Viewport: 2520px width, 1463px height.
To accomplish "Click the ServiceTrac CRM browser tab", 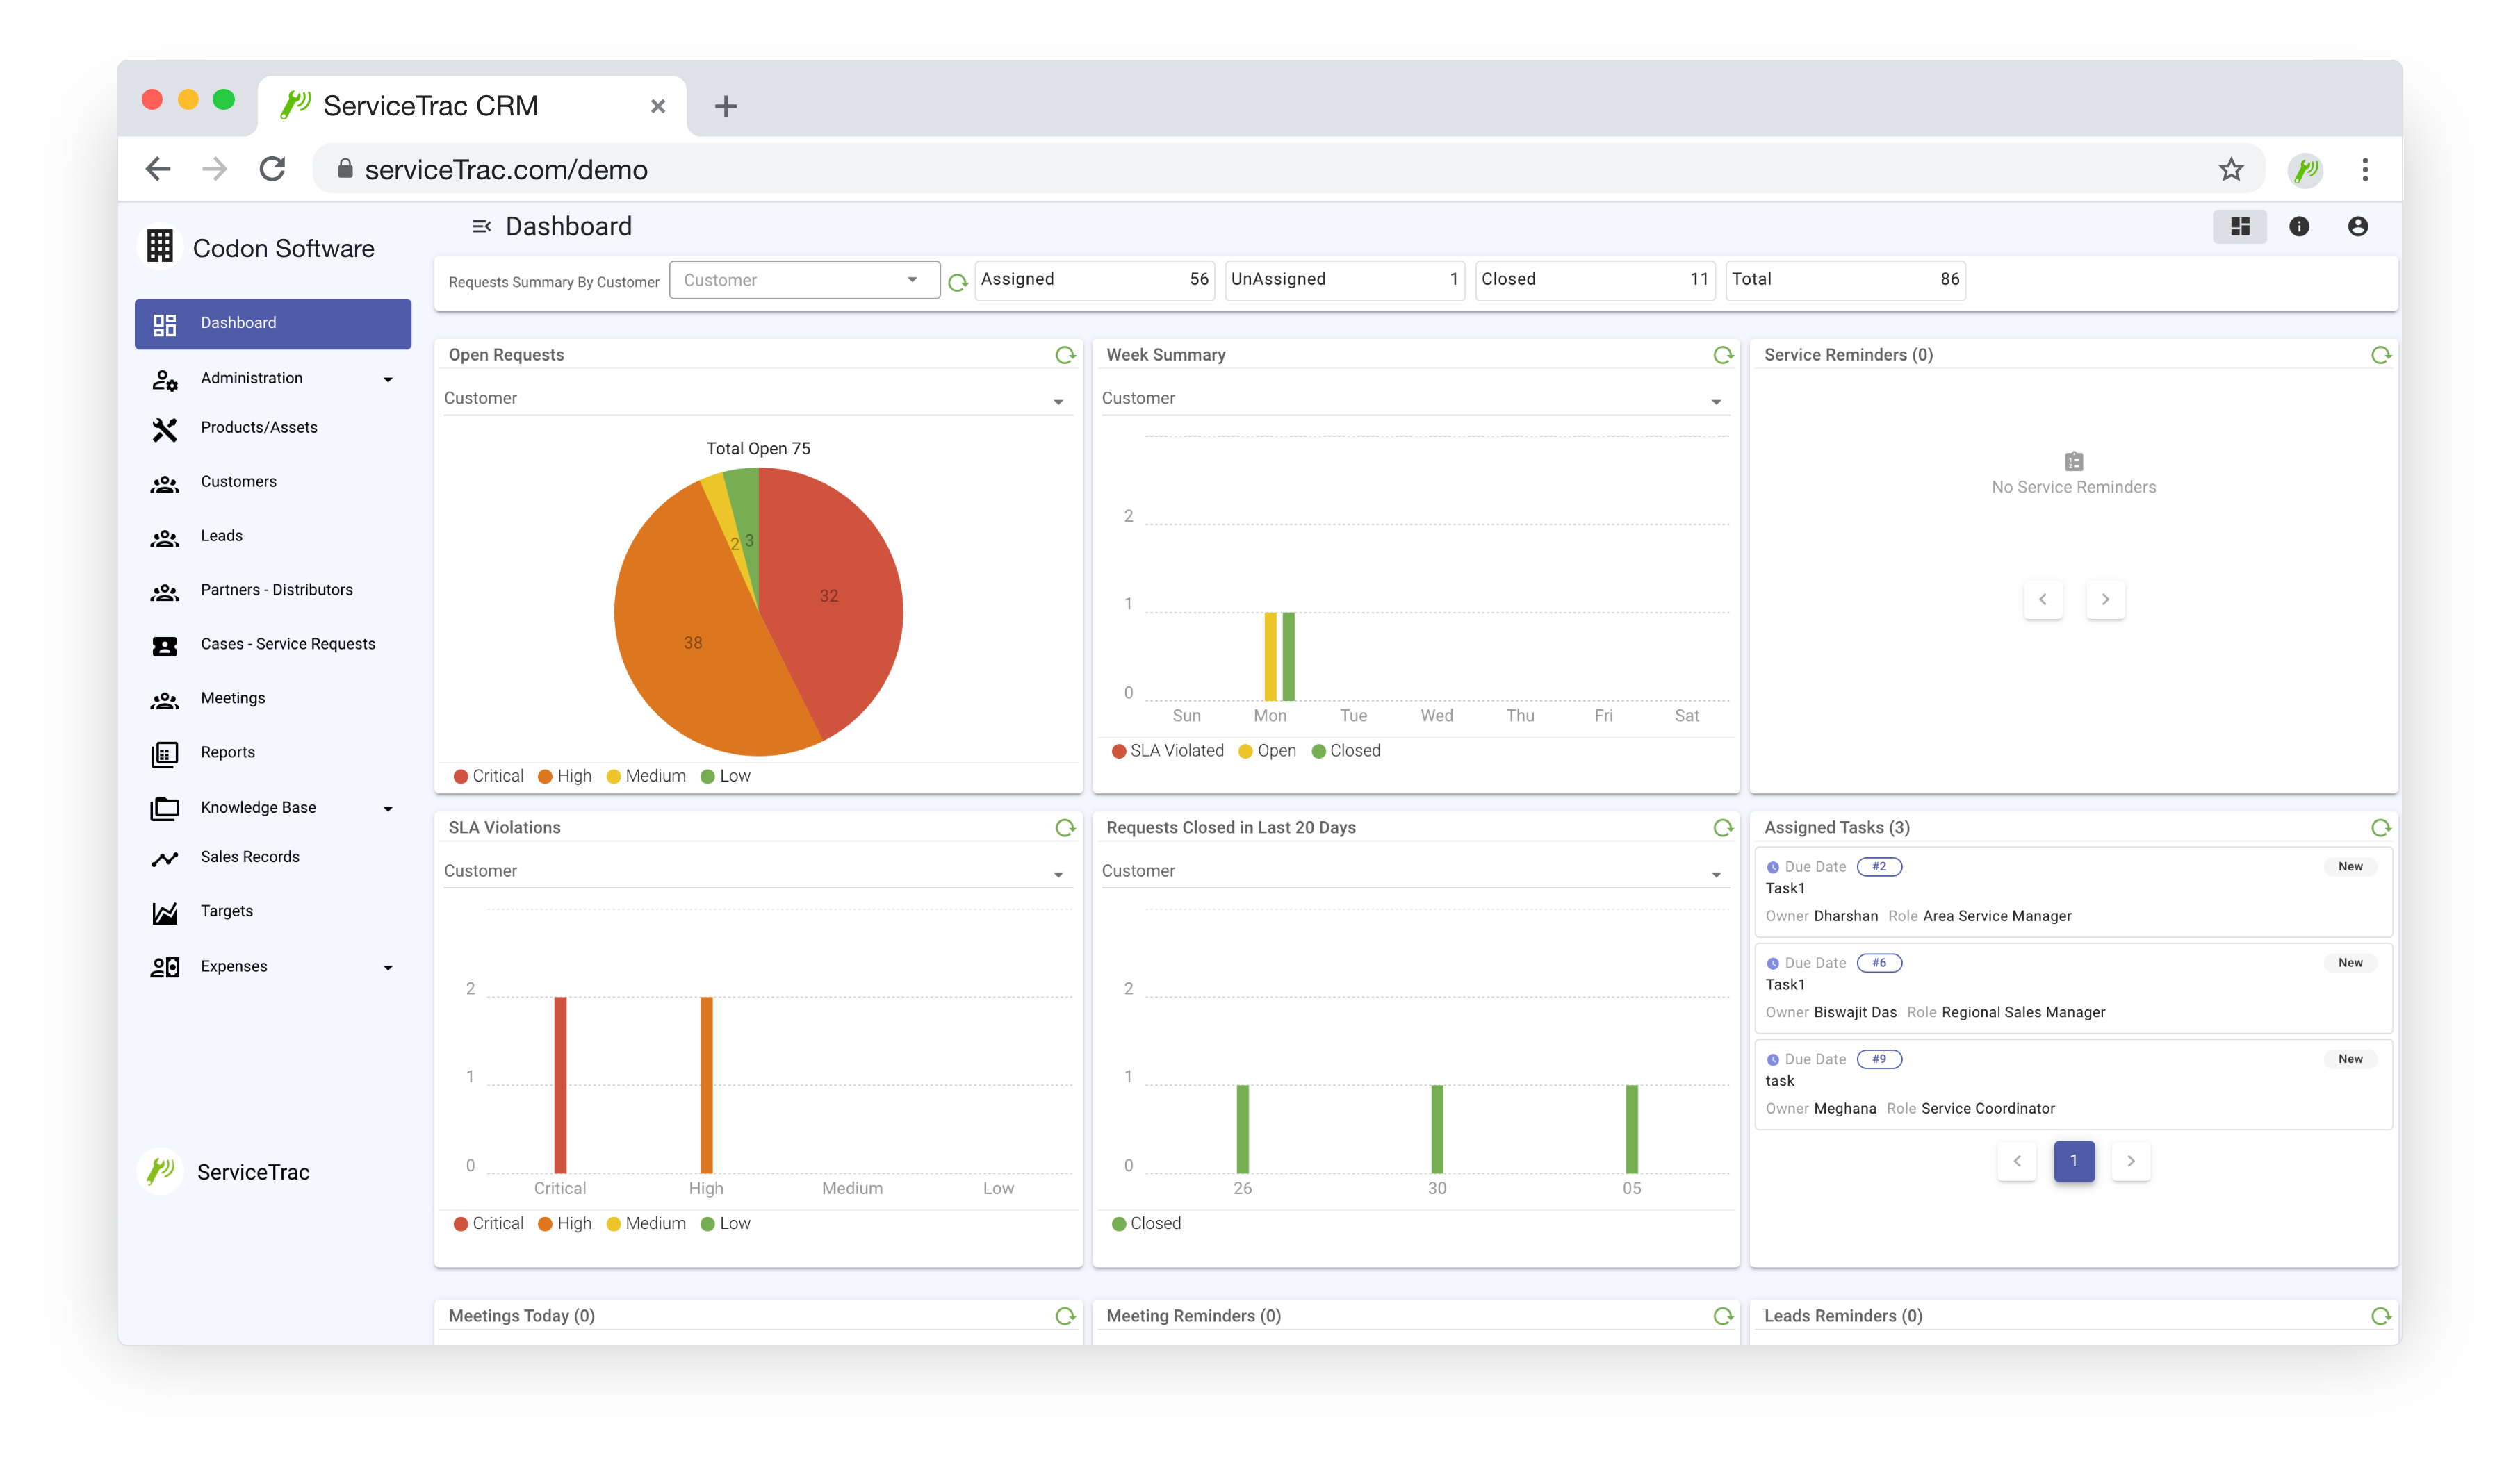I will tap(430, 105).
